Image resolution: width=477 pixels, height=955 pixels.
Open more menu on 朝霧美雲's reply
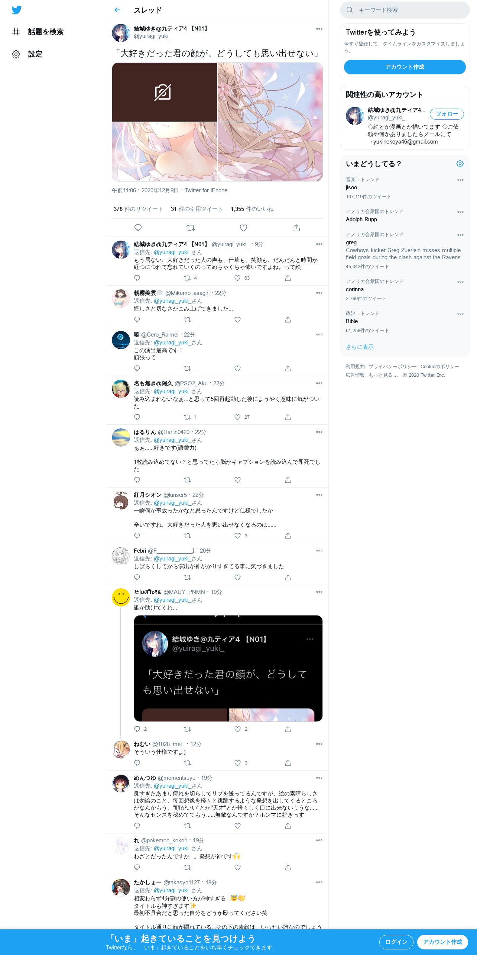click(x=319, y=293)
